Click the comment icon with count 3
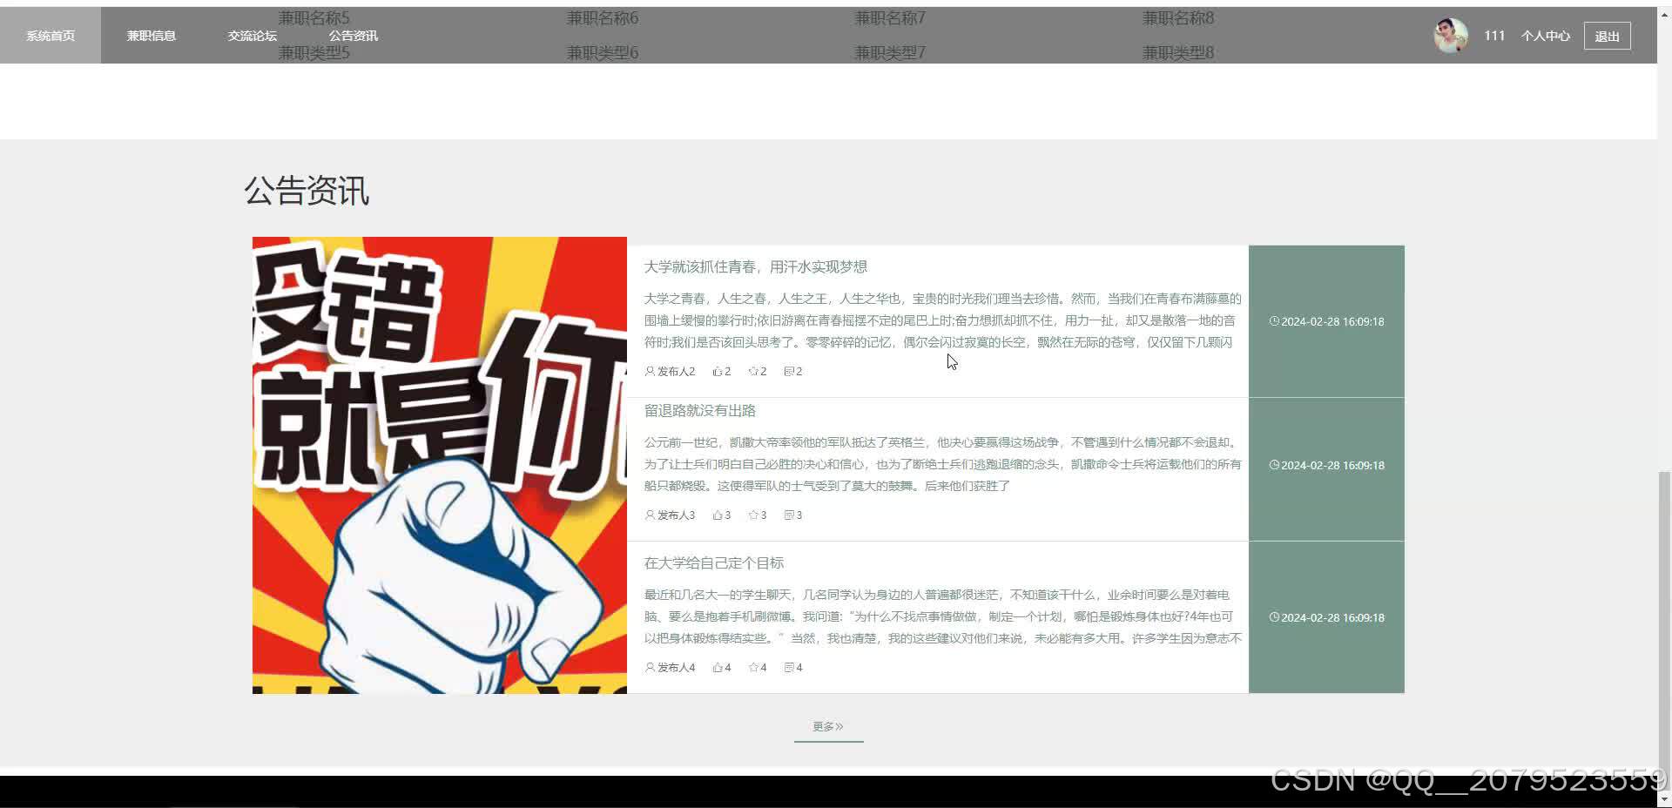 789,515
